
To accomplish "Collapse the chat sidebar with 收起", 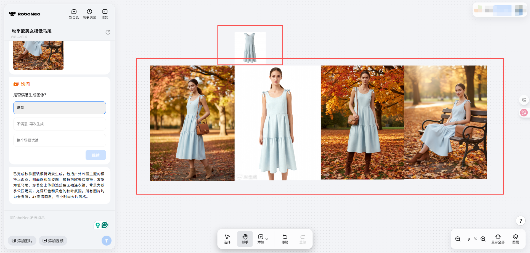I will click(105, 14).
